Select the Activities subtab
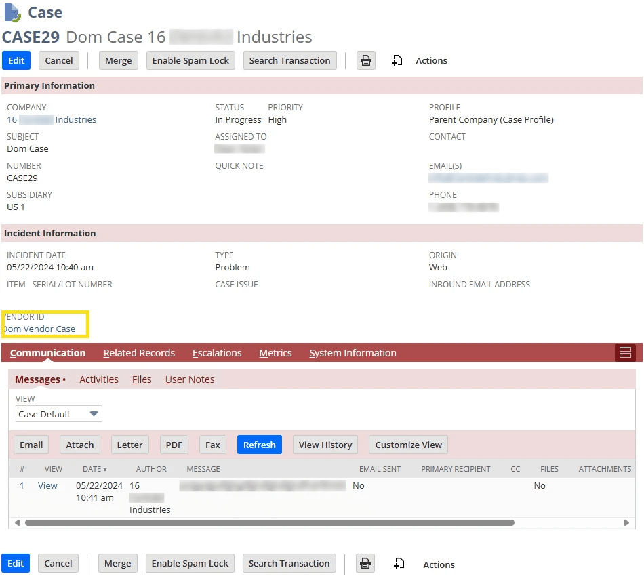Screen dimensions: 644x576 click(x=98, y=379)
